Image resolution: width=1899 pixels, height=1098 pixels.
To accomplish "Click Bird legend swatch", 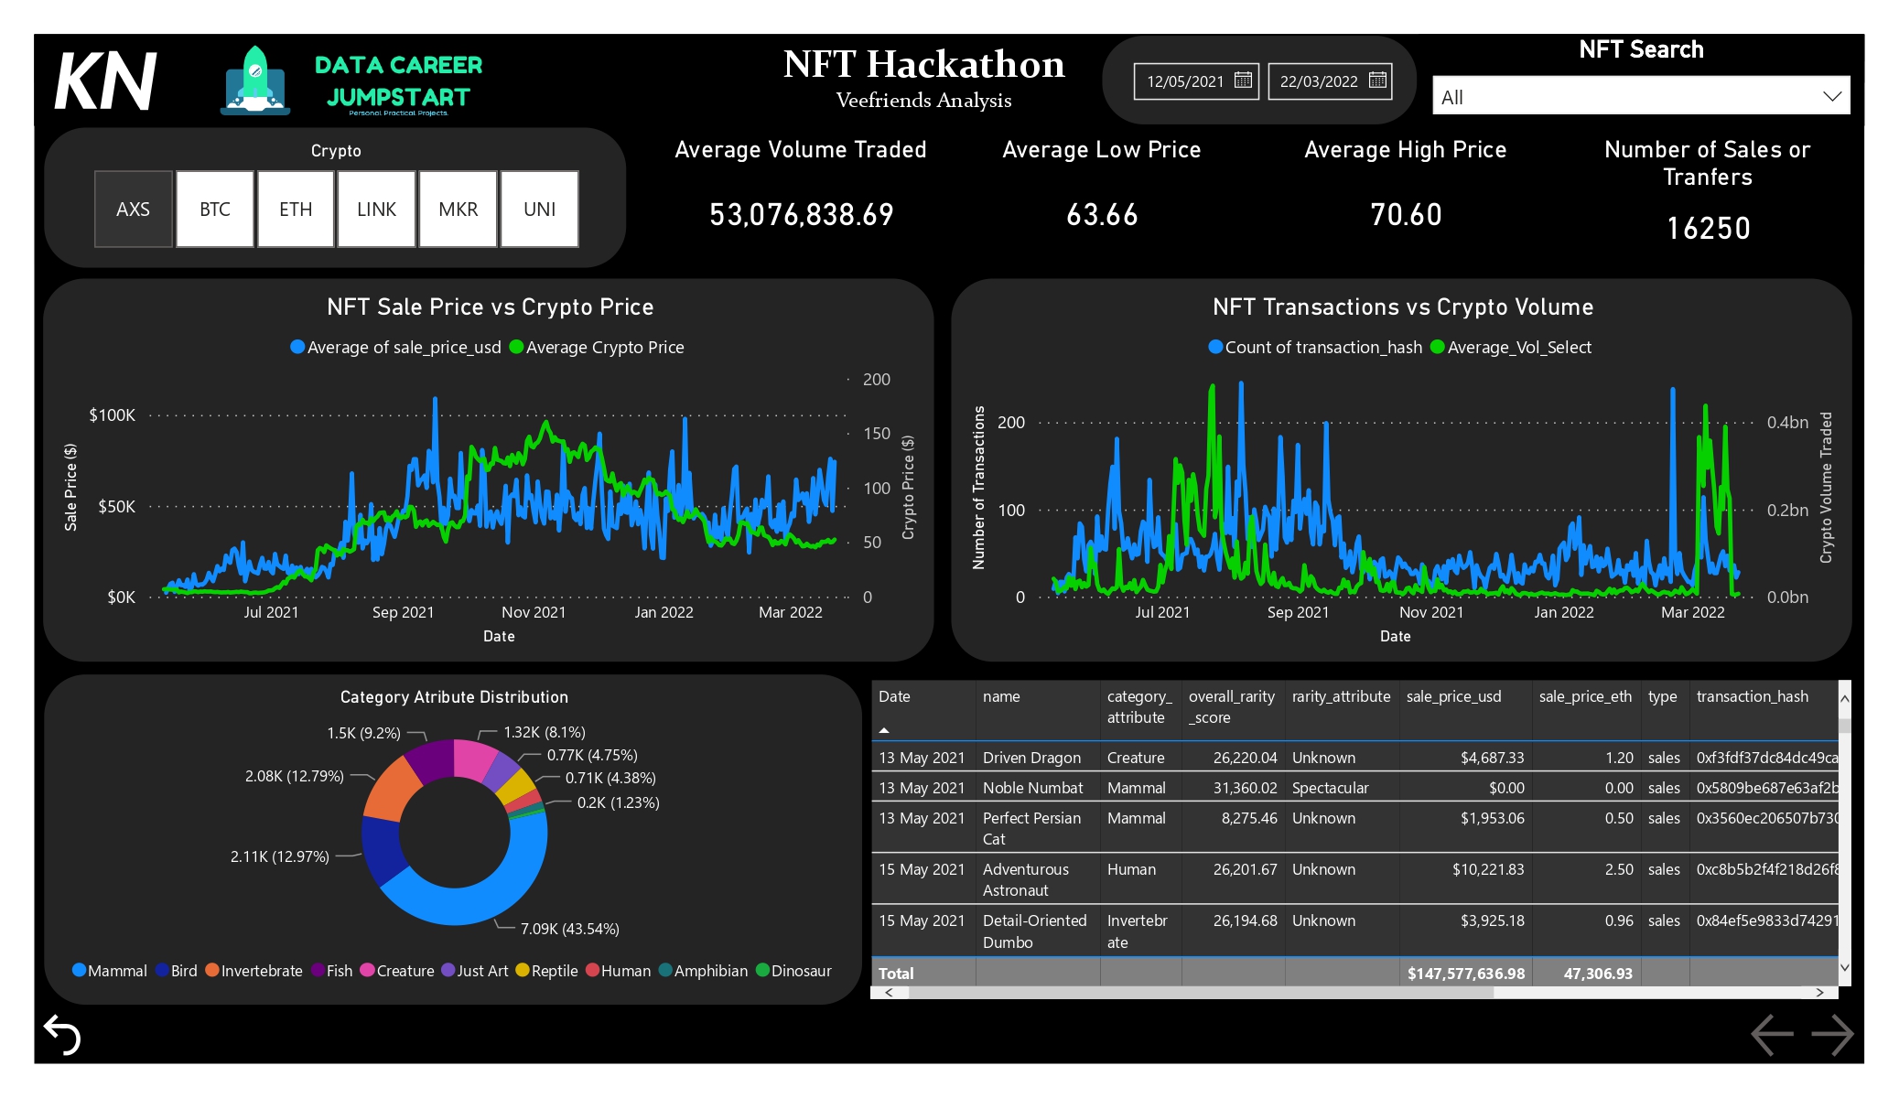I will click(x=162, y=970).
